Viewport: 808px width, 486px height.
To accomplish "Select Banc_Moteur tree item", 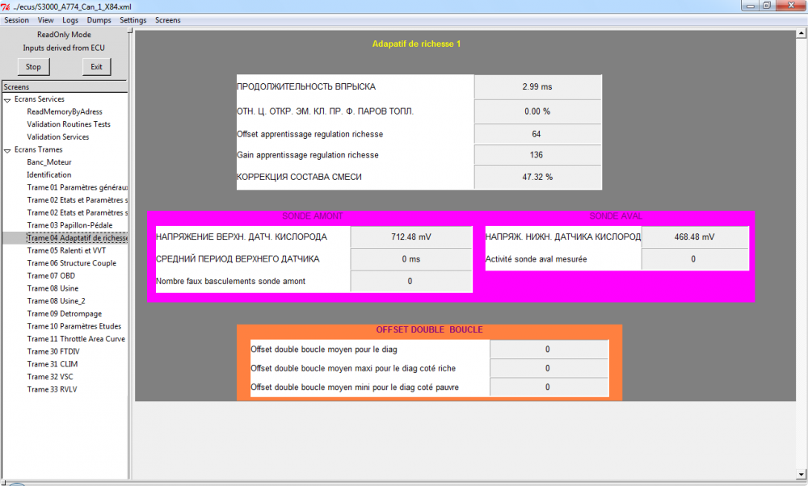I will point(49,162).
